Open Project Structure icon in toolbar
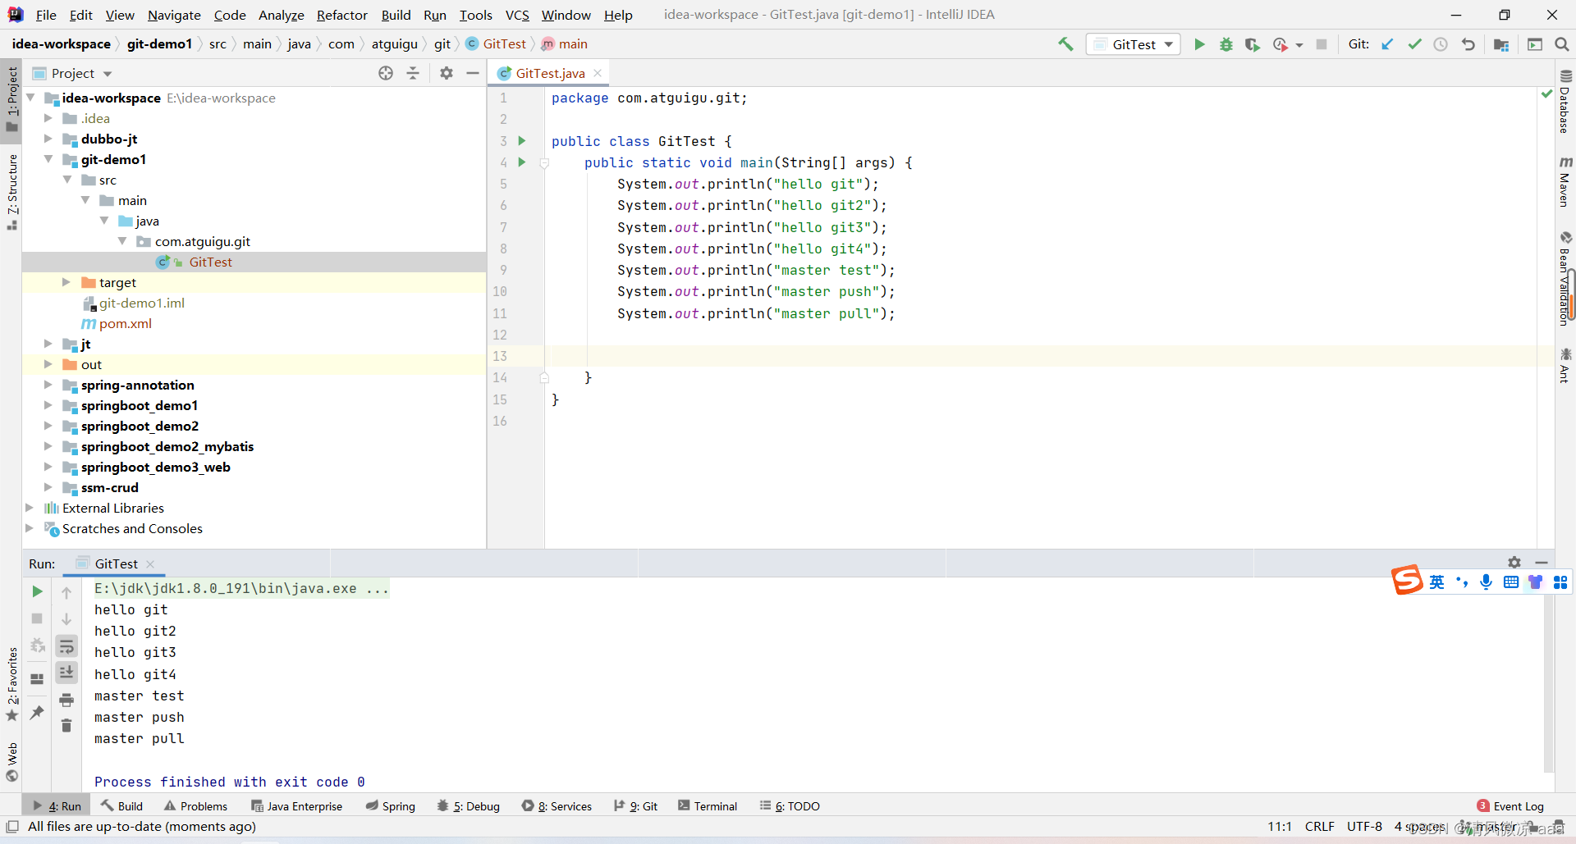 (1501, 44)
